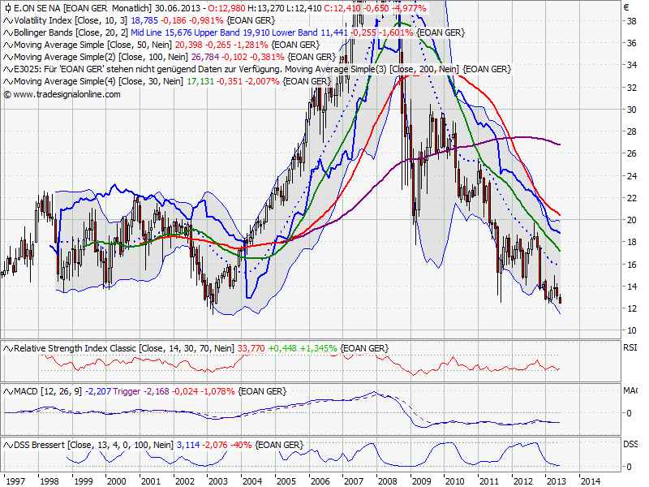Screen dimensions: 649x487
Task: Click the 2008 label on the time axis
Action: click(x=386, y=480)
